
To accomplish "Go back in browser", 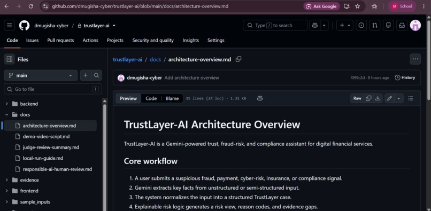I will (x=6, y=6).
